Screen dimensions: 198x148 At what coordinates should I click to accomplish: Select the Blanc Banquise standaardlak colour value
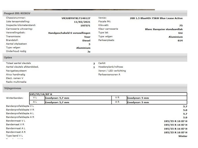click(164, 29)
